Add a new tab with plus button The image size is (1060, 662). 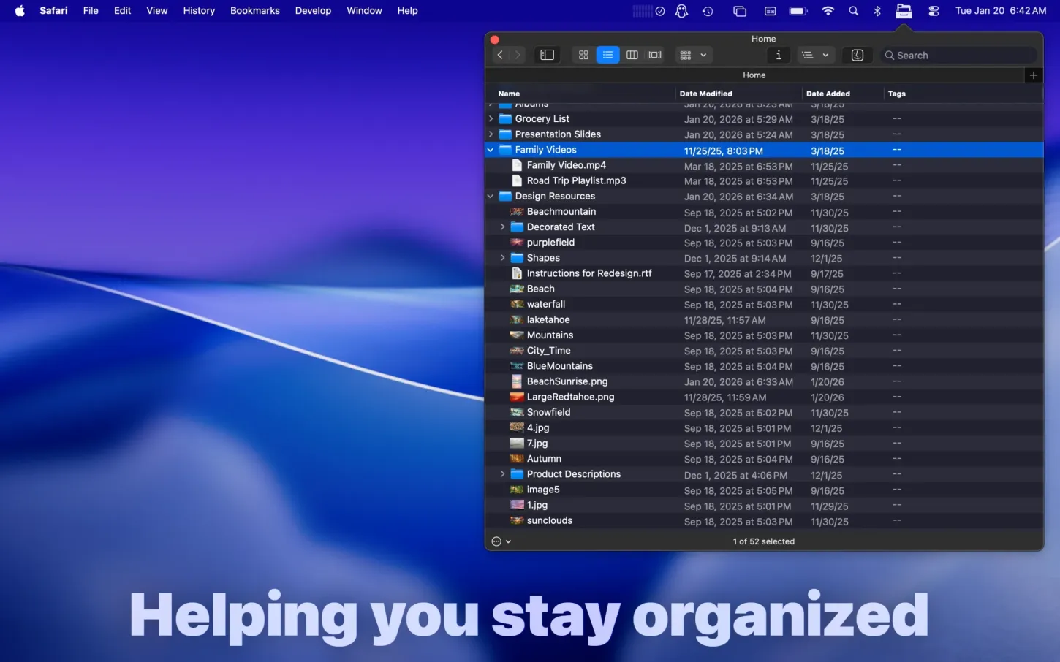click(1033, 75)
